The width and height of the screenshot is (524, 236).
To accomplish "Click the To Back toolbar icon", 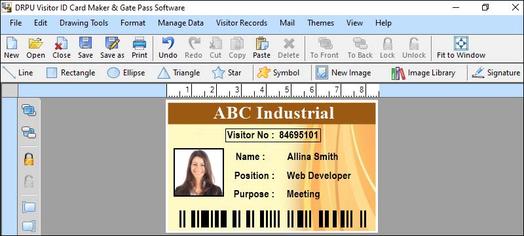I will (x=360, y=48).
